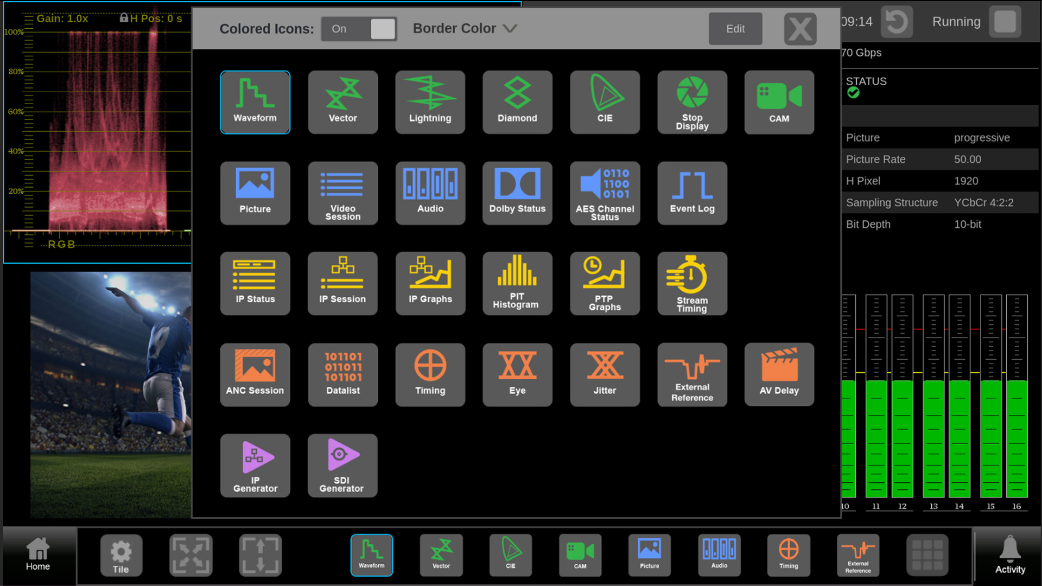Open the Tile settings menu
Viewport: 1042px width, 586px height.
121,555
